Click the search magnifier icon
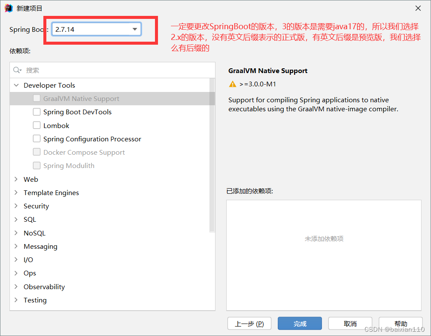Image resolution: width=431 pixels, height=336 pixels. pos(17,70)
